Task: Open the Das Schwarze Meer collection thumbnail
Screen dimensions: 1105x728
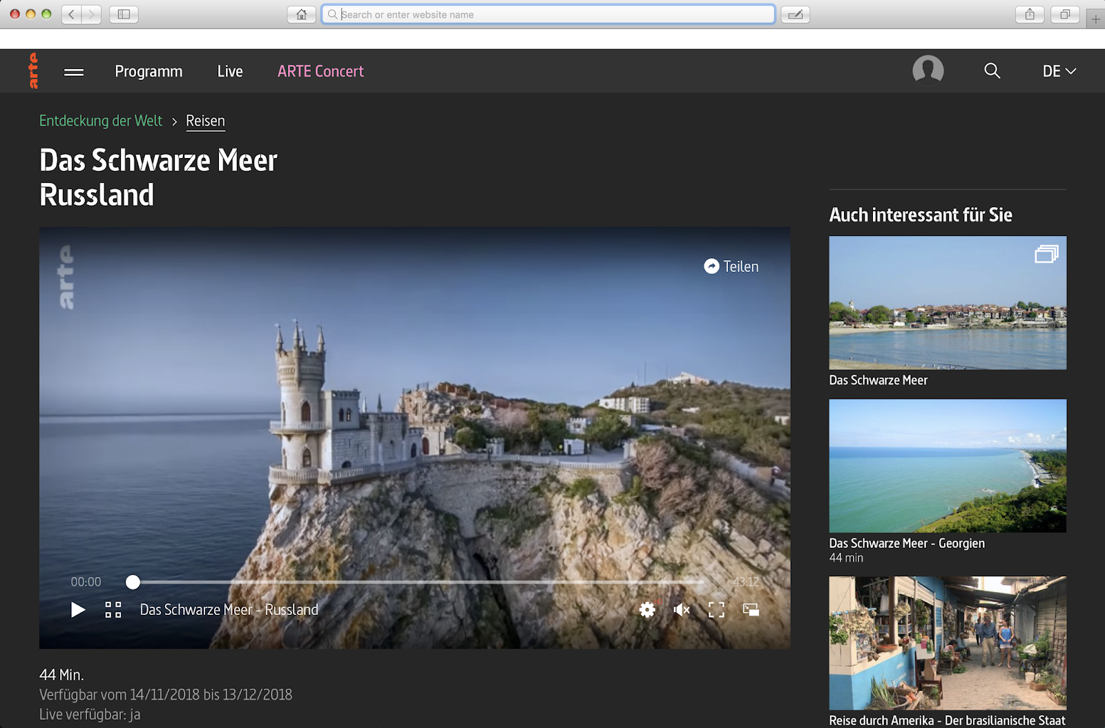Action: coord(948,303)
